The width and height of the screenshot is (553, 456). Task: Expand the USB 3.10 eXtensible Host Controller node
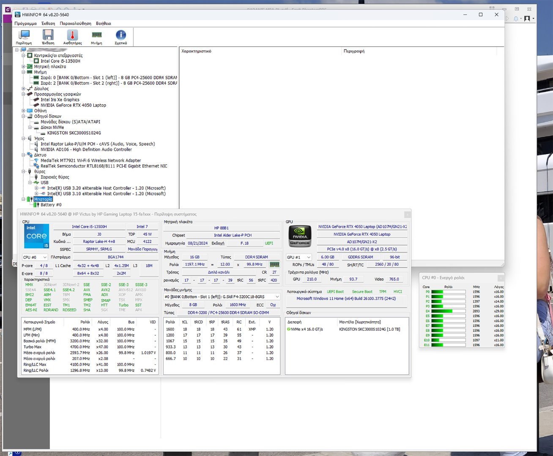coord(36,193)
